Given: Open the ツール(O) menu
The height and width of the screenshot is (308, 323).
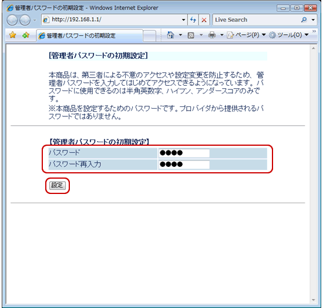Looking at the screenshot, I should point(289,35).
